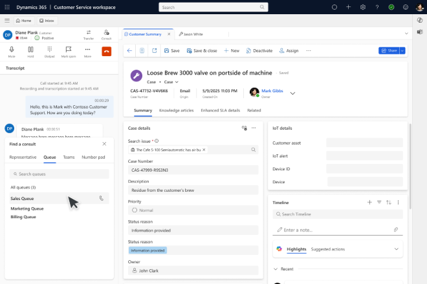Click the global Search box
The height and width of the screenshot is (284, 427).
[213, 7]
